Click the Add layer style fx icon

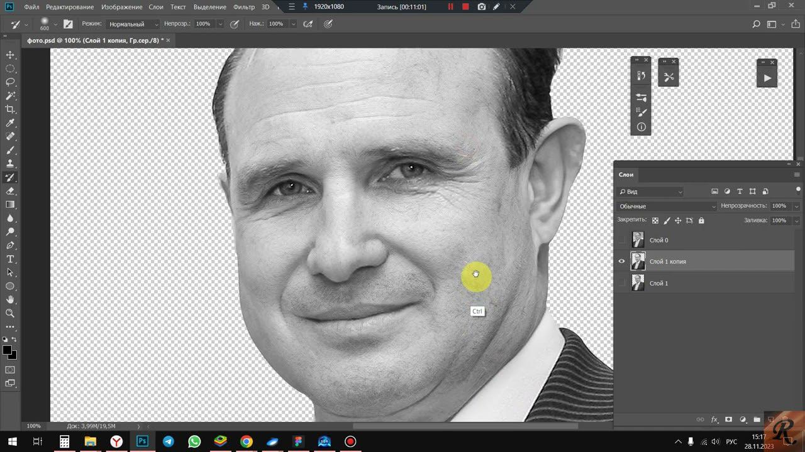(x=714, y=419)
